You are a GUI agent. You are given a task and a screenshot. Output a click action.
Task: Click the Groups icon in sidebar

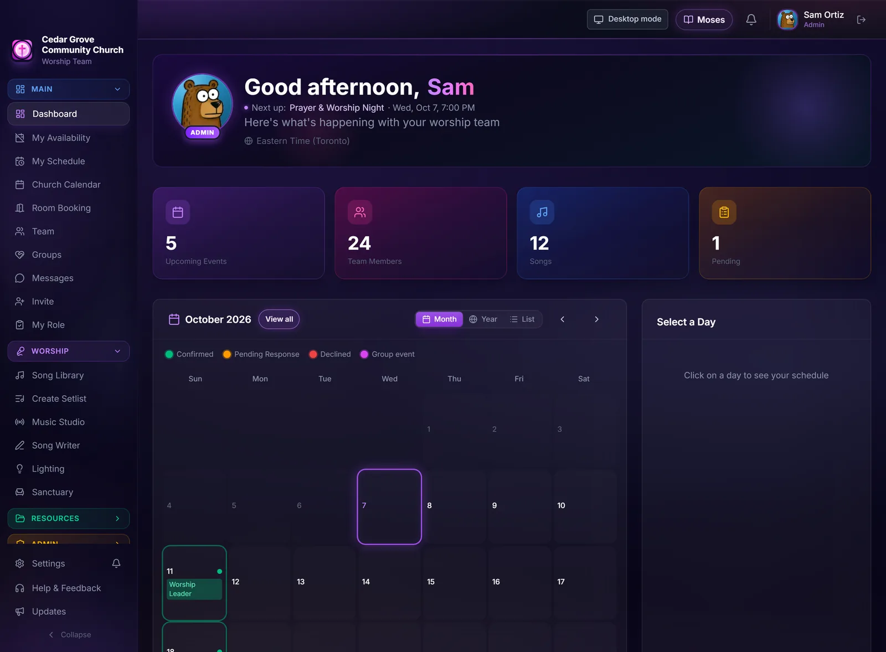20,255
